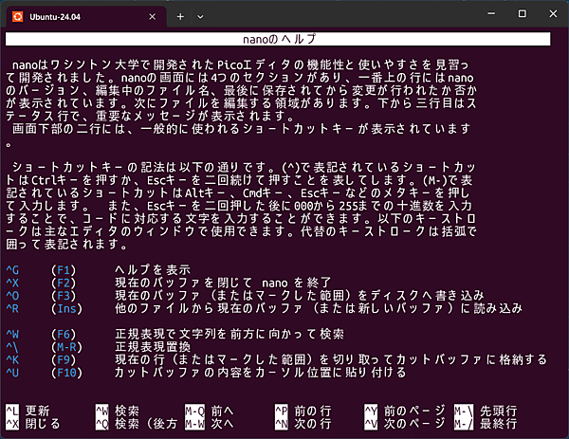Viewport: 569px width, 439px height.
Task: Click the ^P 前の行 shortcut
Action: (x=301, y=411)
